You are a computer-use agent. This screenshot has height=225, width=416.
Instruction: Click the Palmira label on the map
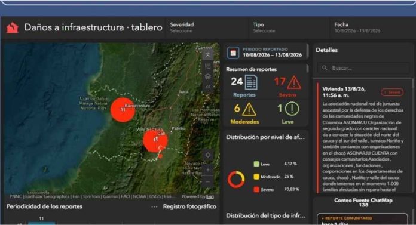[x=179, y=128]
